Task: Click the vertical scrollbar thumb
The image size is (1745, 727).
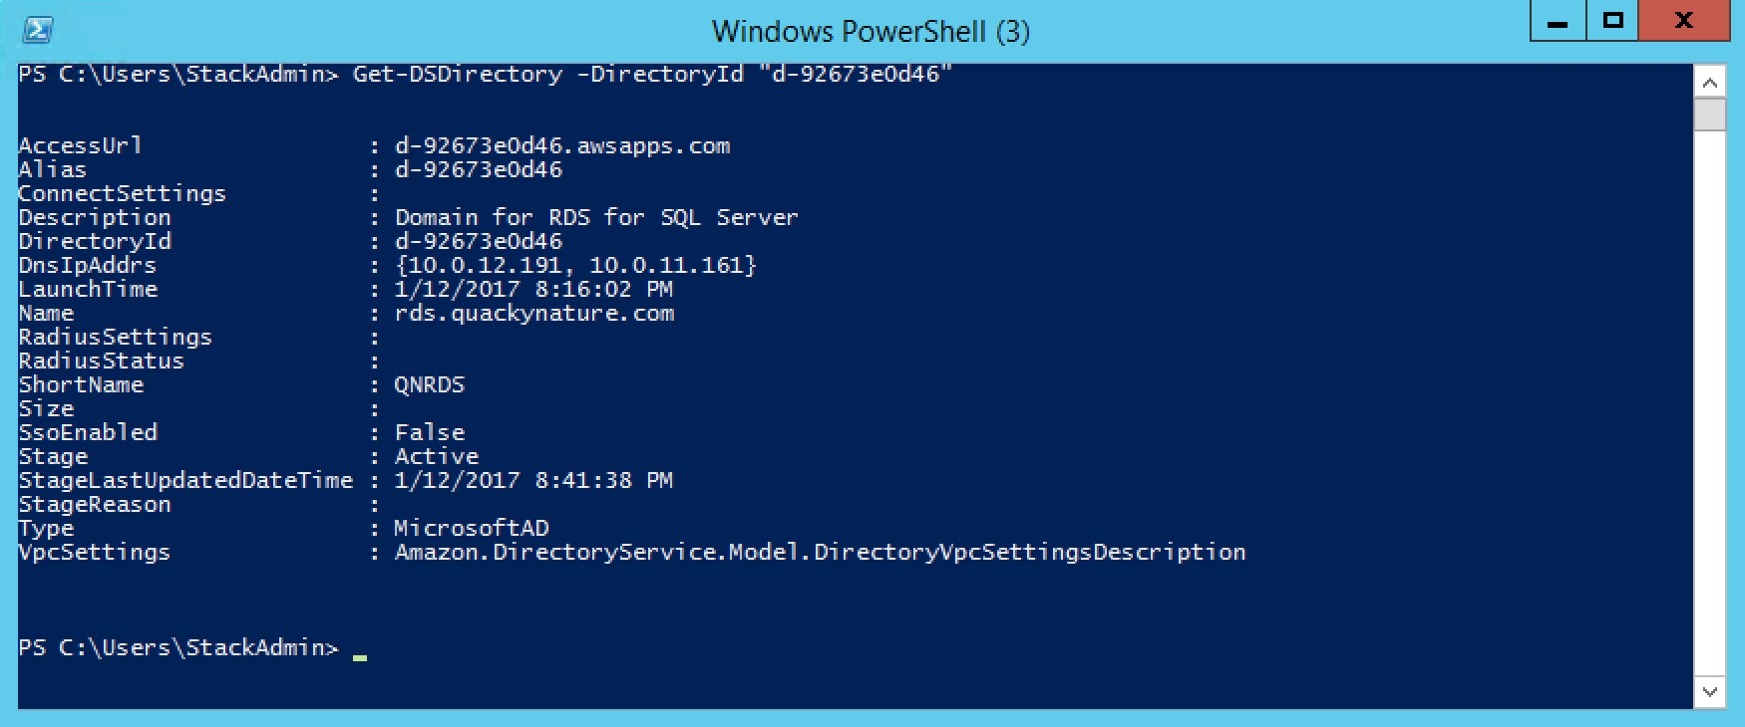Action: [x=1710, y=114]
